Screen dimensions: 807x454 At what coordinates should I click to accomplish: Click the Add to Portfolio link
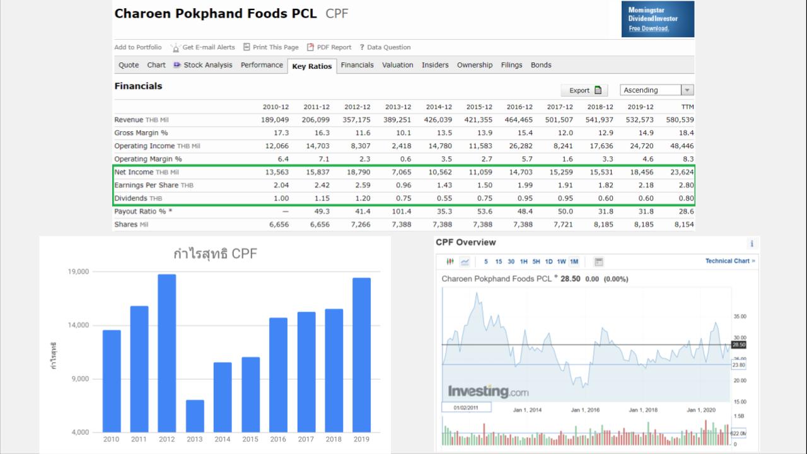tap(138, 47)
